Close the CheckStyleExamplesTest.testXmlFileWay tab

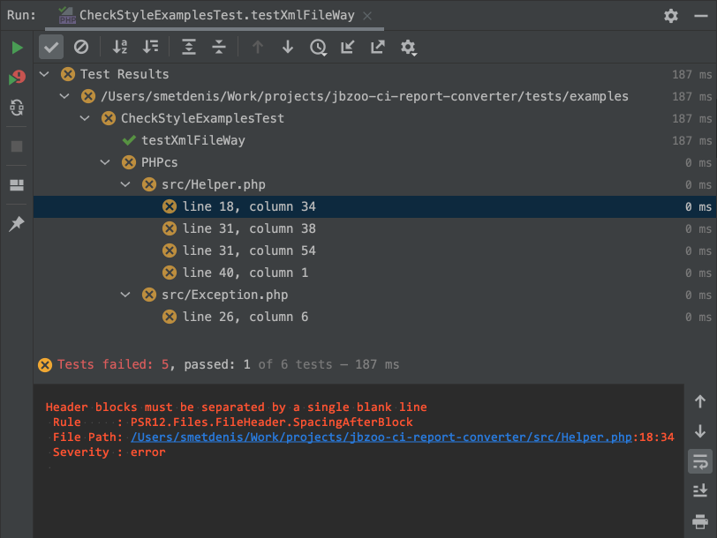point(367,16)
